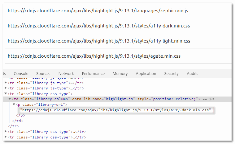Open the Network tab
Screen dimensions: 235x144
coord(66,74)
